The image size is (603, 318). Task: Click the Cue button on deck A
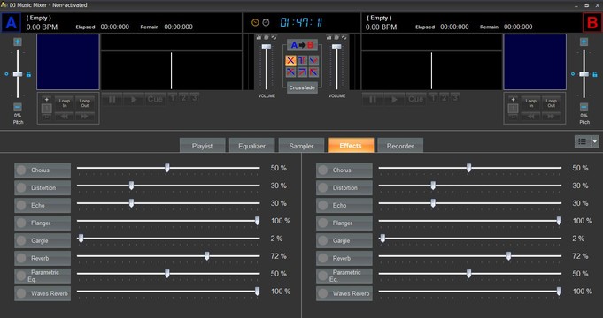(x=155, y=99)
